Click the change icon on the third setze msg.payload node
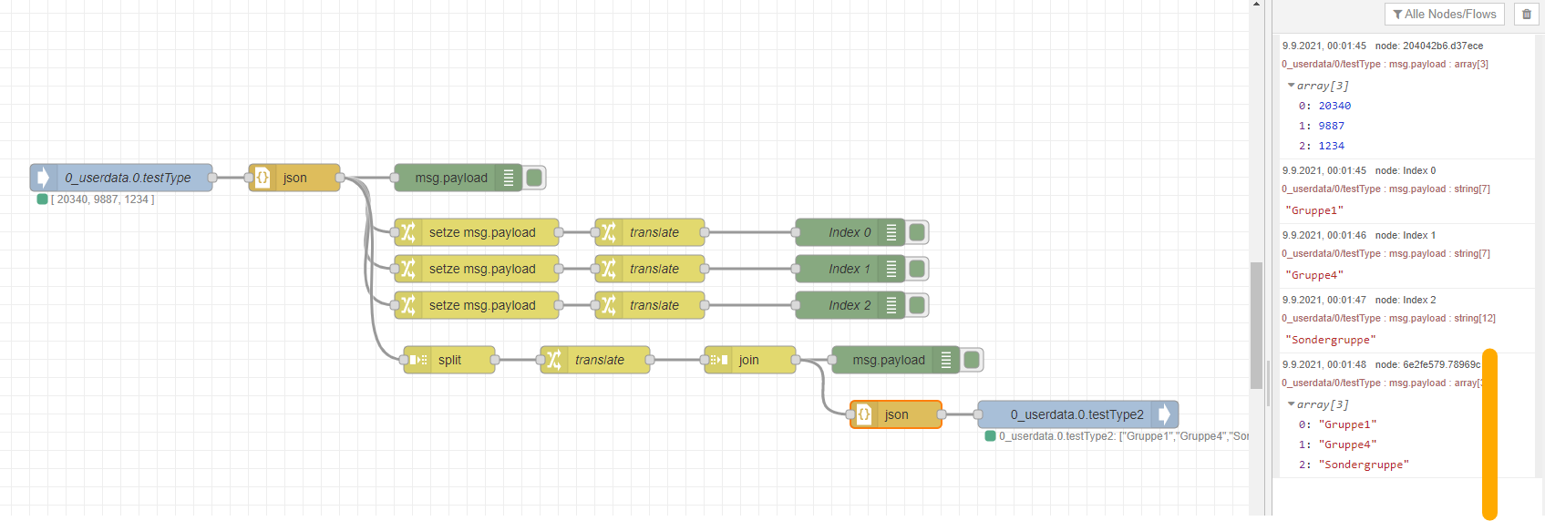 (x=408, y=305)
